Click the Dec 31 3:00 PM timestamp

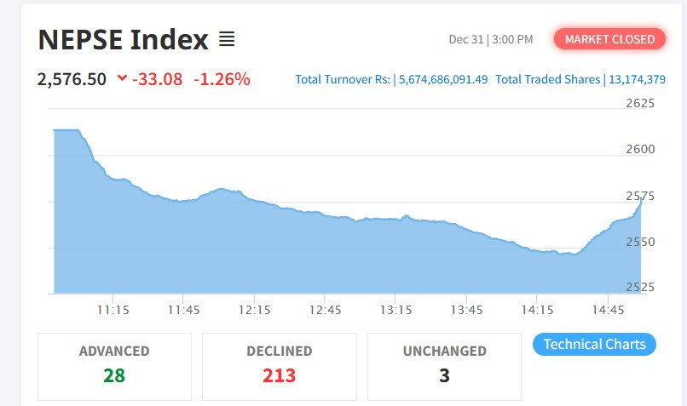[491, 39]
